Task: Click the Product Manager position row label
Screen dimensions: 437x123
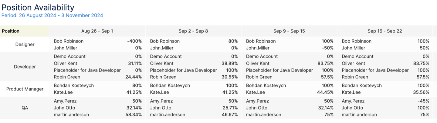Action: (25, 89)
